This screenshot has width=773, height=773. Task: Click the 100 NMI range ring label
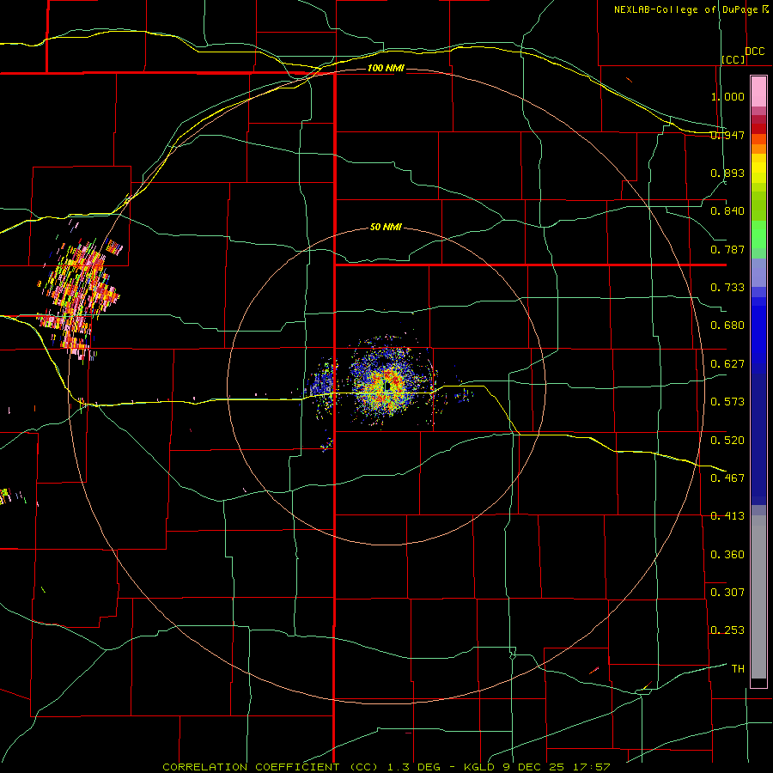386,68
